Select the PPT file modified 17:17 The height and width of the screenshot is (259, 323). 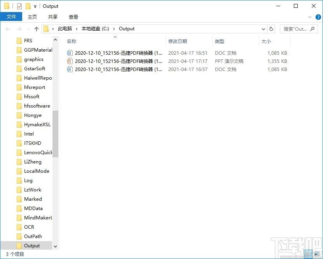click(177, 61)
